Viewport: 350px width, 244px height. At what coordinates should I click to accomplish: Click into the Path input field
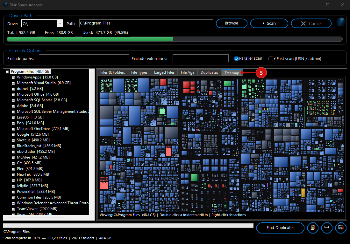pos(146,24)
